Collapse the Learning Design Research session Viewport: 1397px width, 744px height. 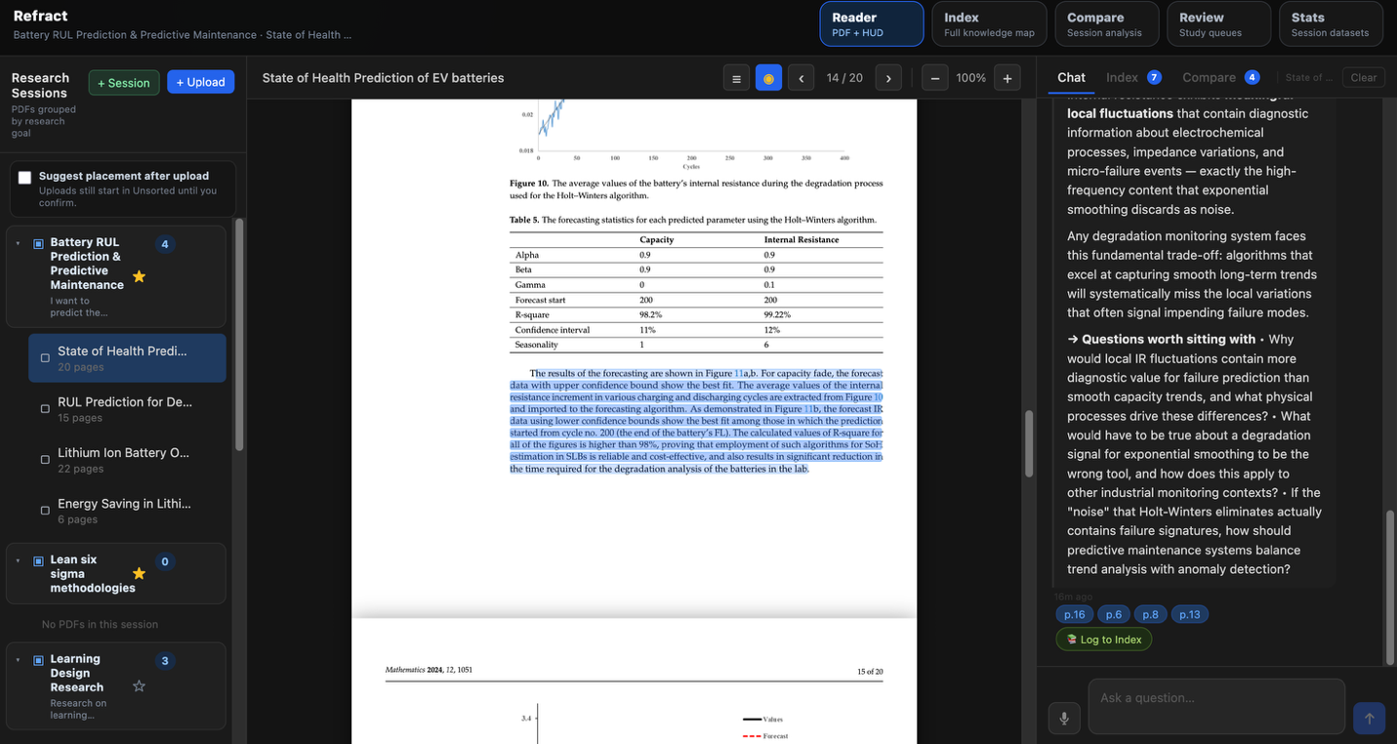click(19, 660)
